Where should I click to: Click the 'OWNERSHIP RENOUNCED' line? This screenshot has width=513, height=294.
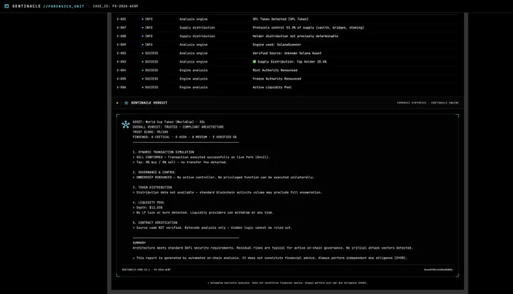click(x=223, y=178)
